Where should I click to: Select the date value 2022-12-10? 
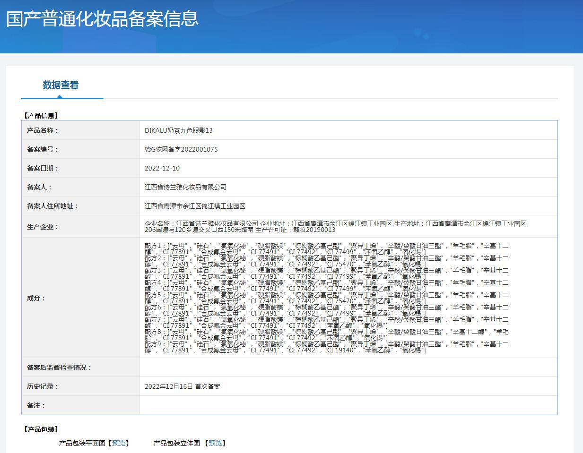point(162,168)
